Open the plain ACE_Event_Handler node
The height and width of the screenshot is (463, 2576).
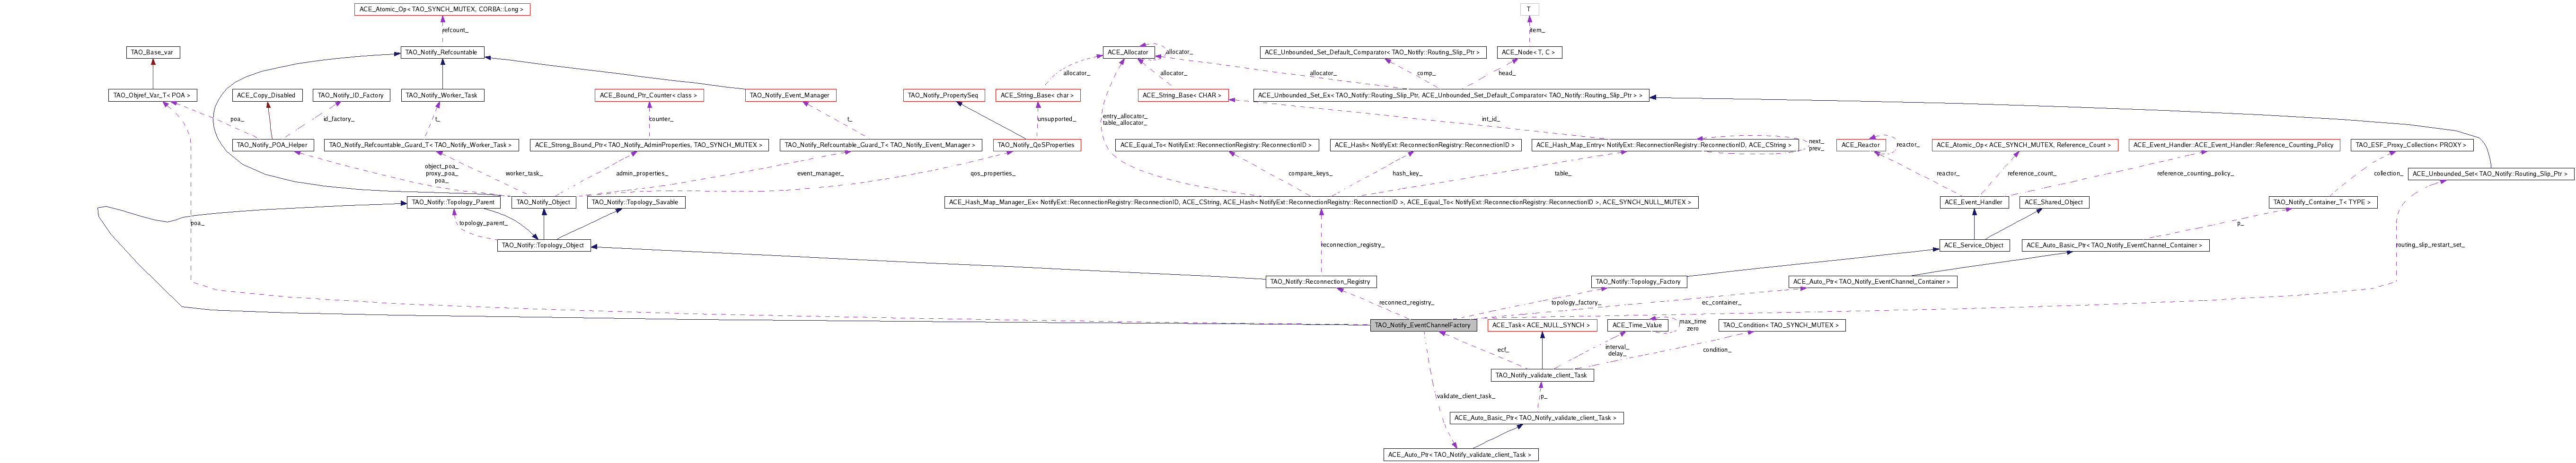(x=1973, y=202)
